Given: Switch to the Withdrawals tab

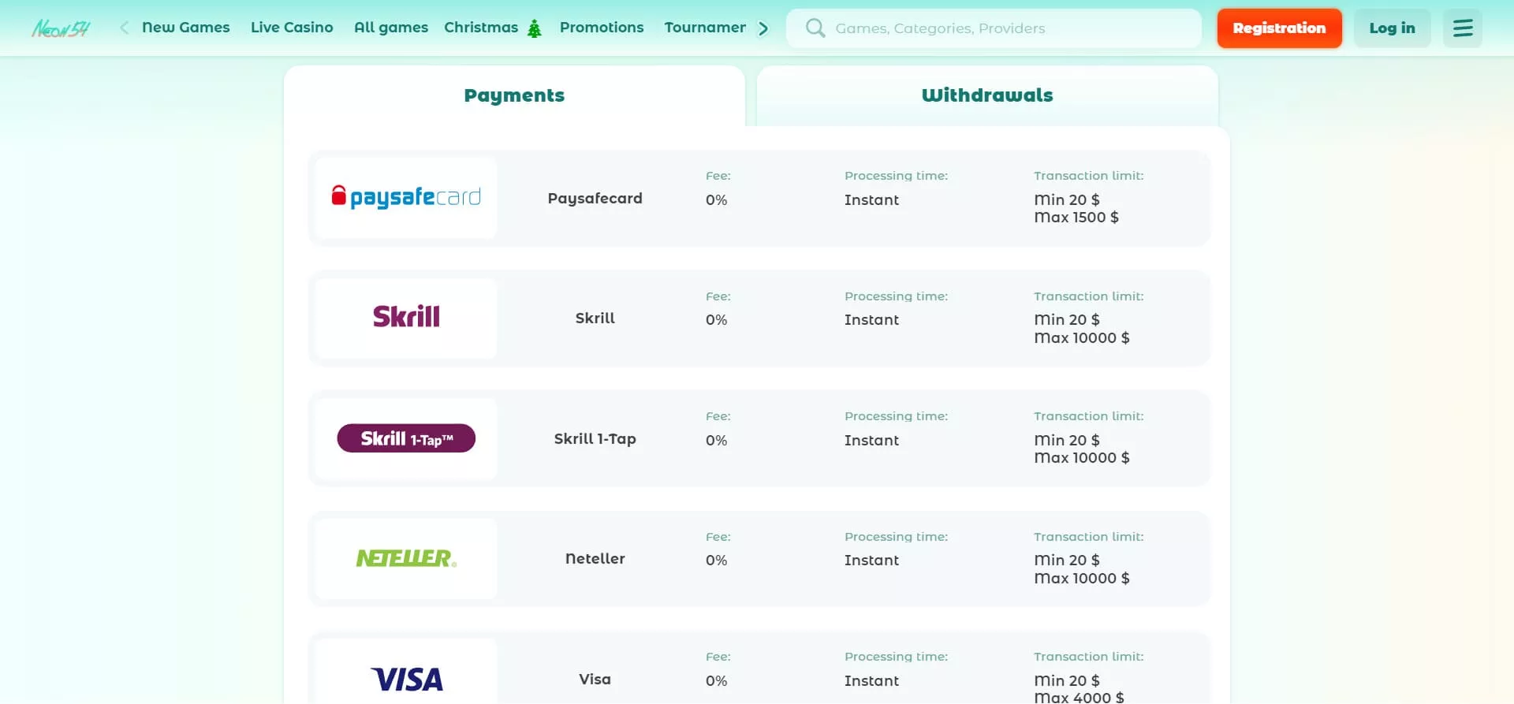Looking at the screenshot, I should (x=986, y=95).
